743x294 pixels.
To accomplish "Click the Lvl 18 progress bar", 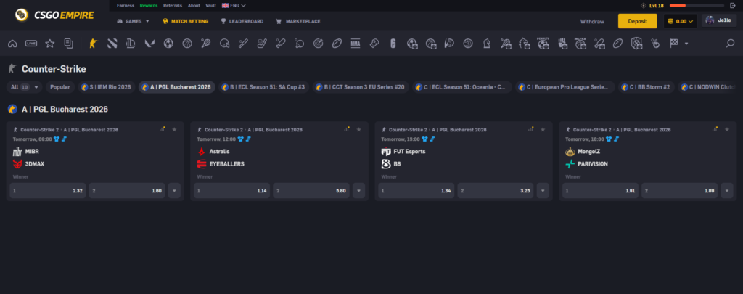I will point(697,6).
